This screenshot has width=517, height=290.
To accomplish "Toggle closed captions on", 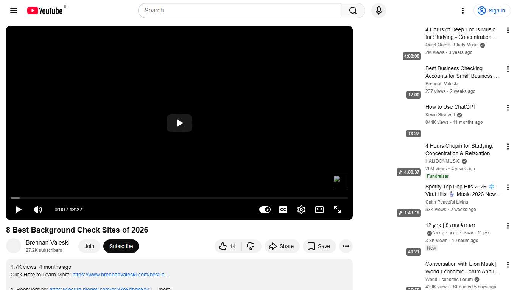I will coord(283,210).
